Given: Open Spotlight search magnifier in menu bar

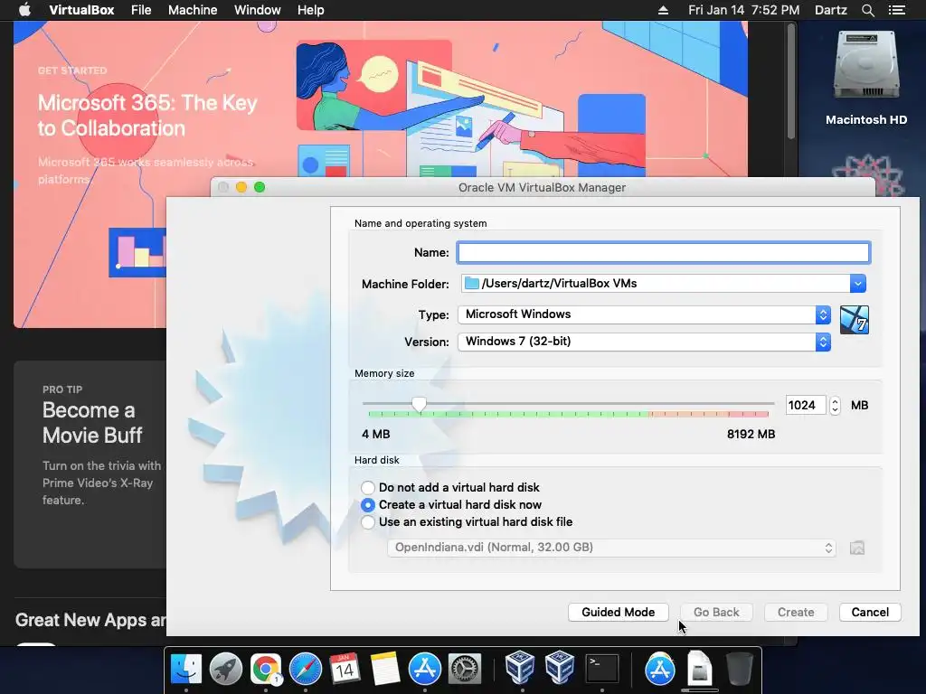Looking at the screenshot, I should [867, 10].
